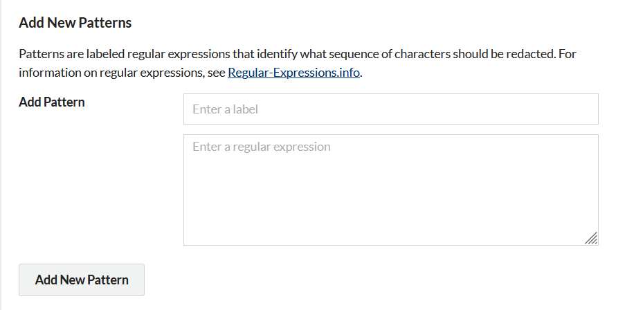
Task: Activate the 'Enter a regular expression' box
Action: click(x=391, y=190)
